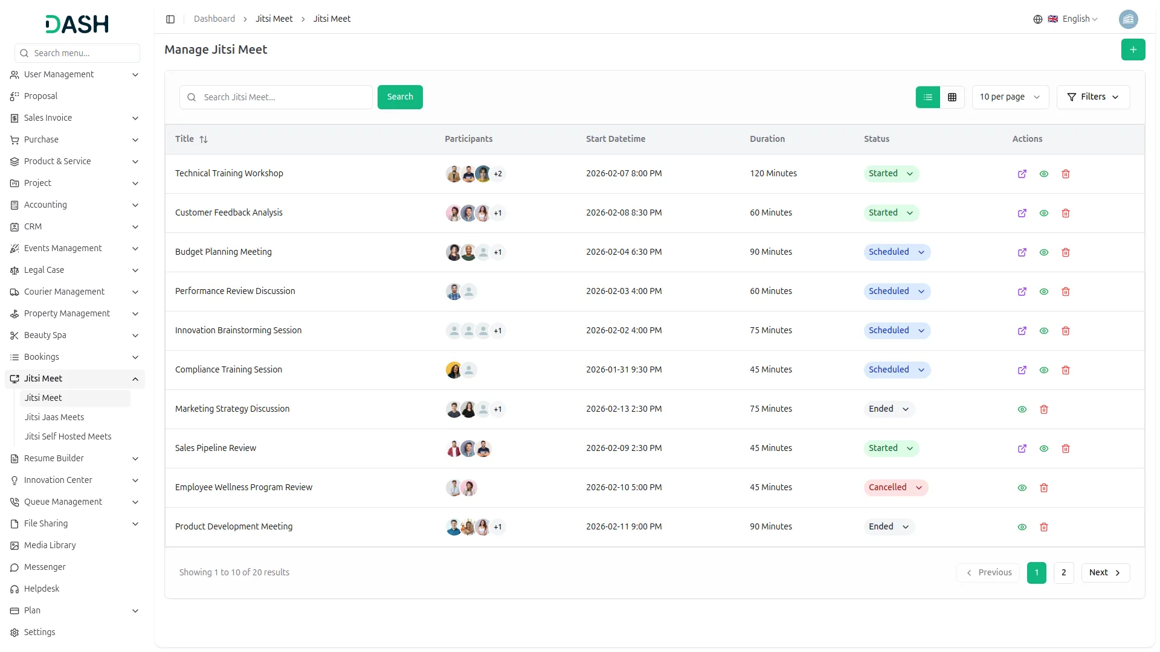Open join link for Sales Pipeline Review

pos(1022,449)
